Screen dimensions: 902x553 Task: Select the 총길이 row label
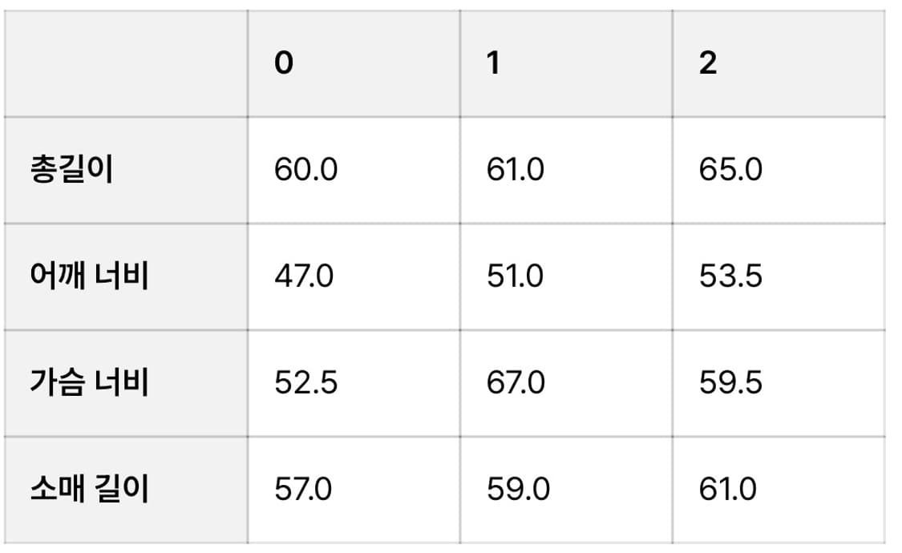coord(71,171)
